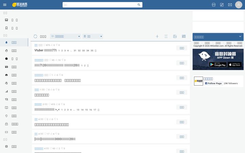The width and height of the screenshot is (245, 153).
Task: Open the graduation cap icon channel
Action: [14, 99]
